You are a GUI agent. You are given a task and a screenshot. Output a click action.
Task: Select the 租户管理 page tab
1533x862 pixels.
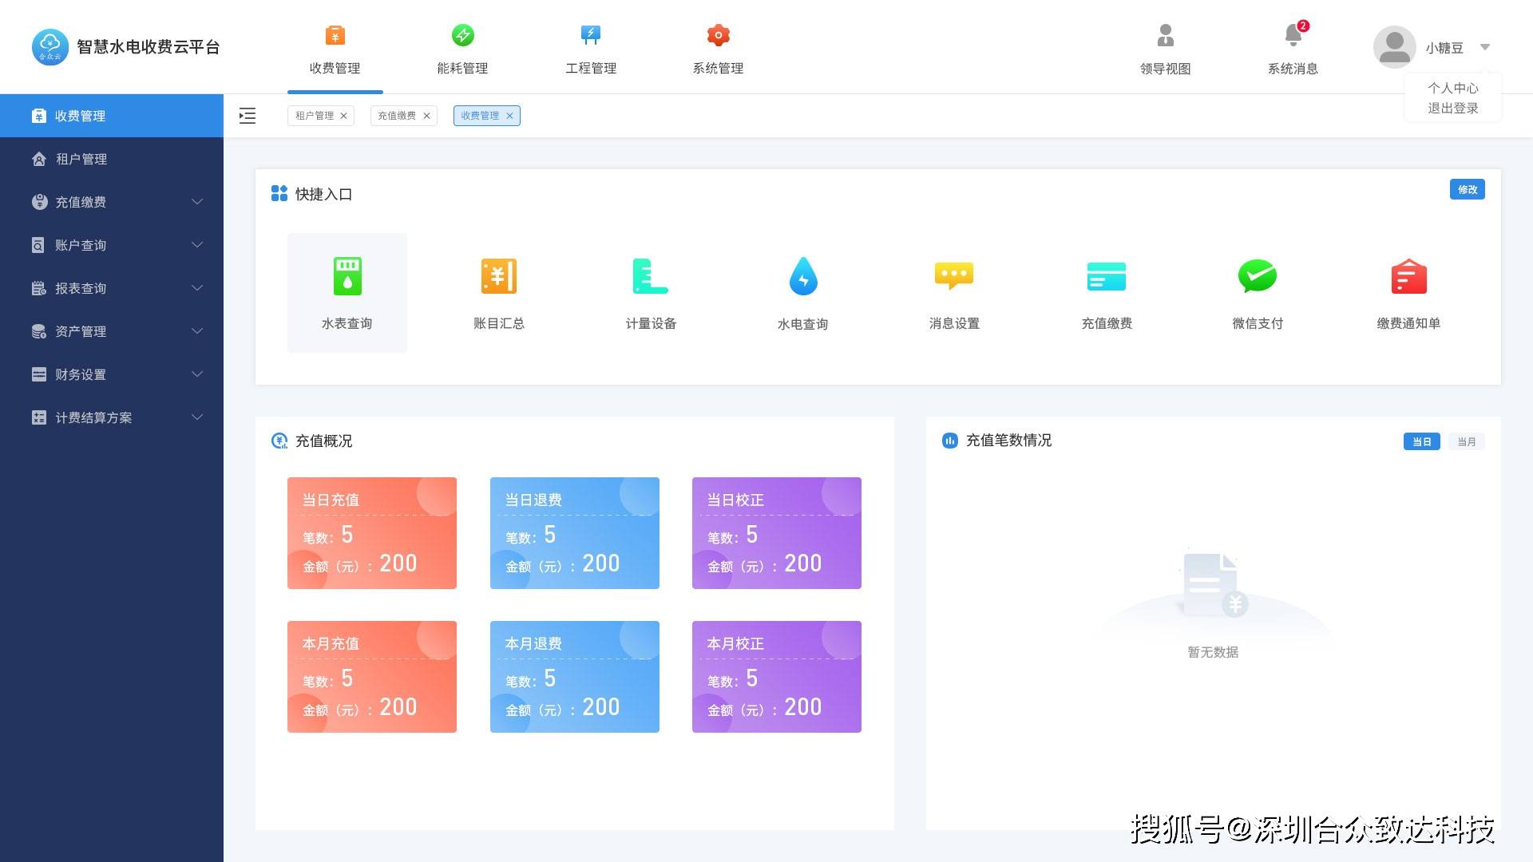click(315, 116)
